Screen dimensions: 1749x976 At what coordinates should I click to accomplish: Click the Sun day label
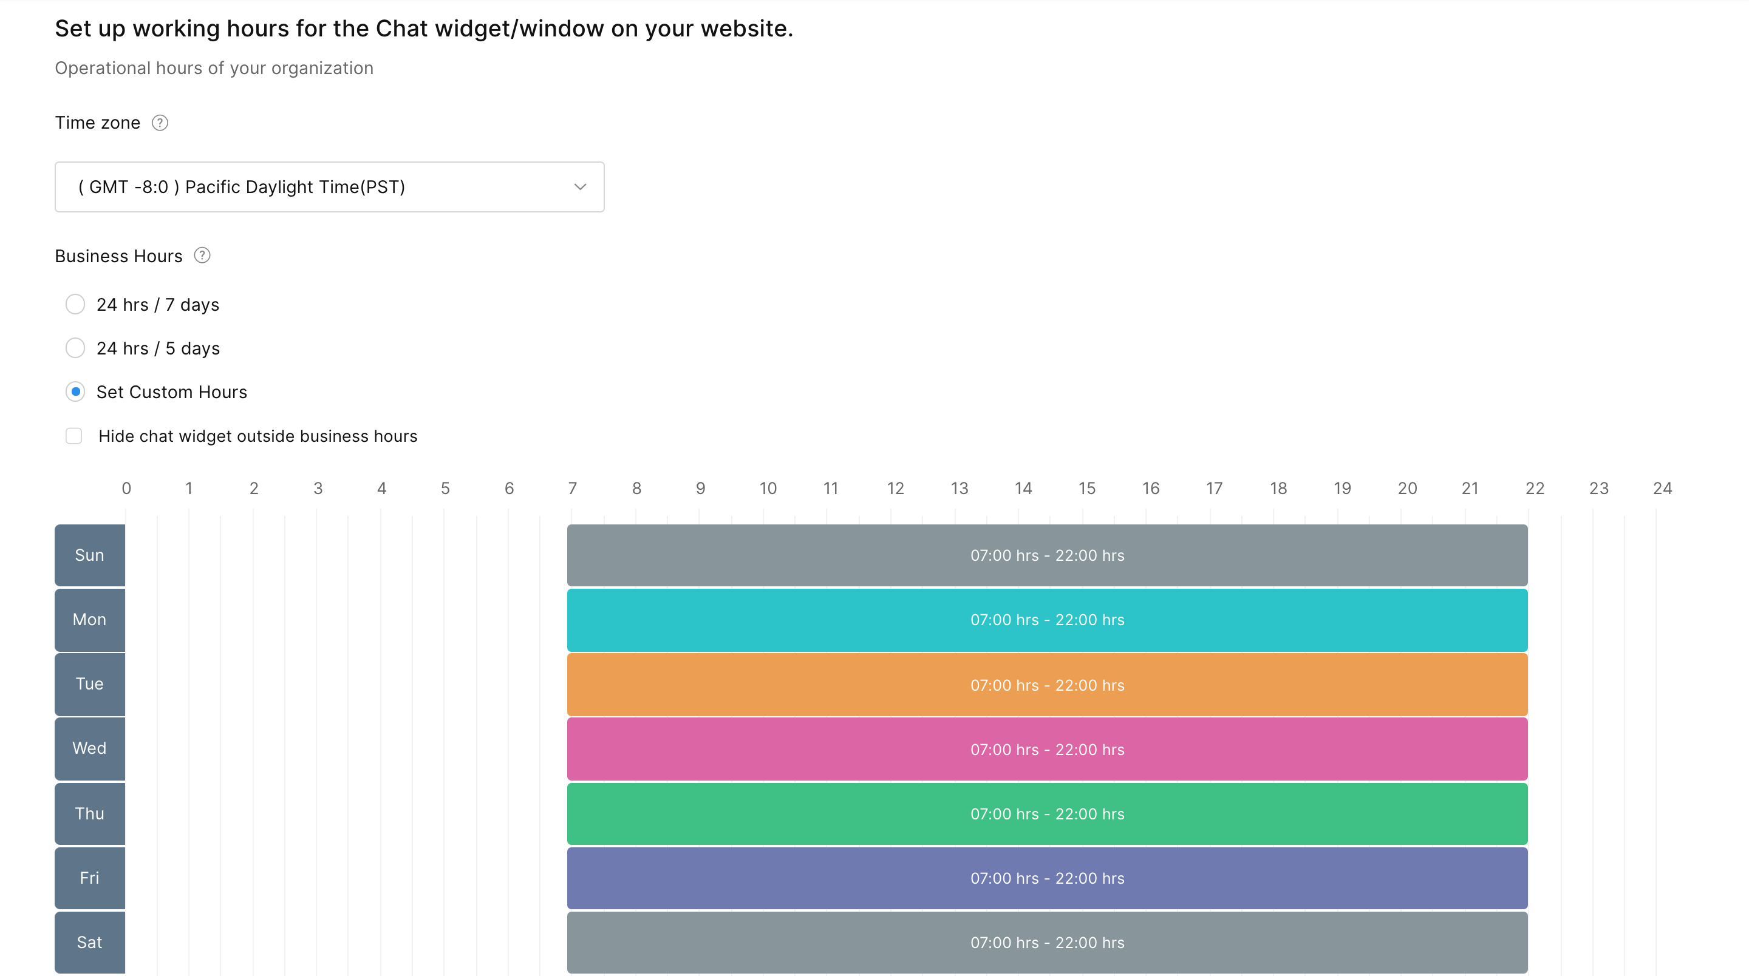[x=90, y=555]
